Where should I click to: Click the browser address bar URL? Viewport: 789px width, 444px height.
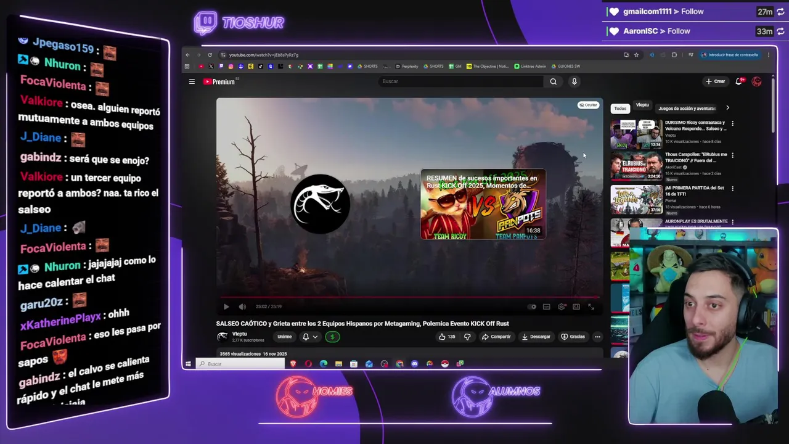pos(263,55)
